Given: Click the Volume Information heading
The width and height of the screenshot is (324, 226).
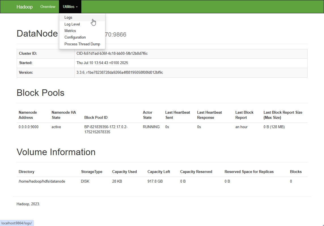Looking at the screenshot, I should pyautogui.click(x=56, y=152).
